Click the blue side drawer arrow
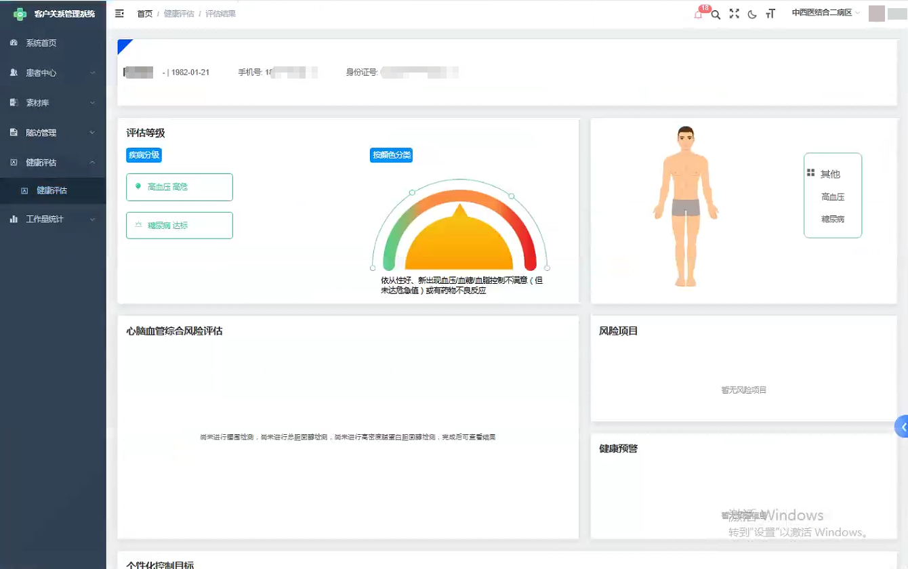This screenshot has height=569, width=908. pos(902,427)
